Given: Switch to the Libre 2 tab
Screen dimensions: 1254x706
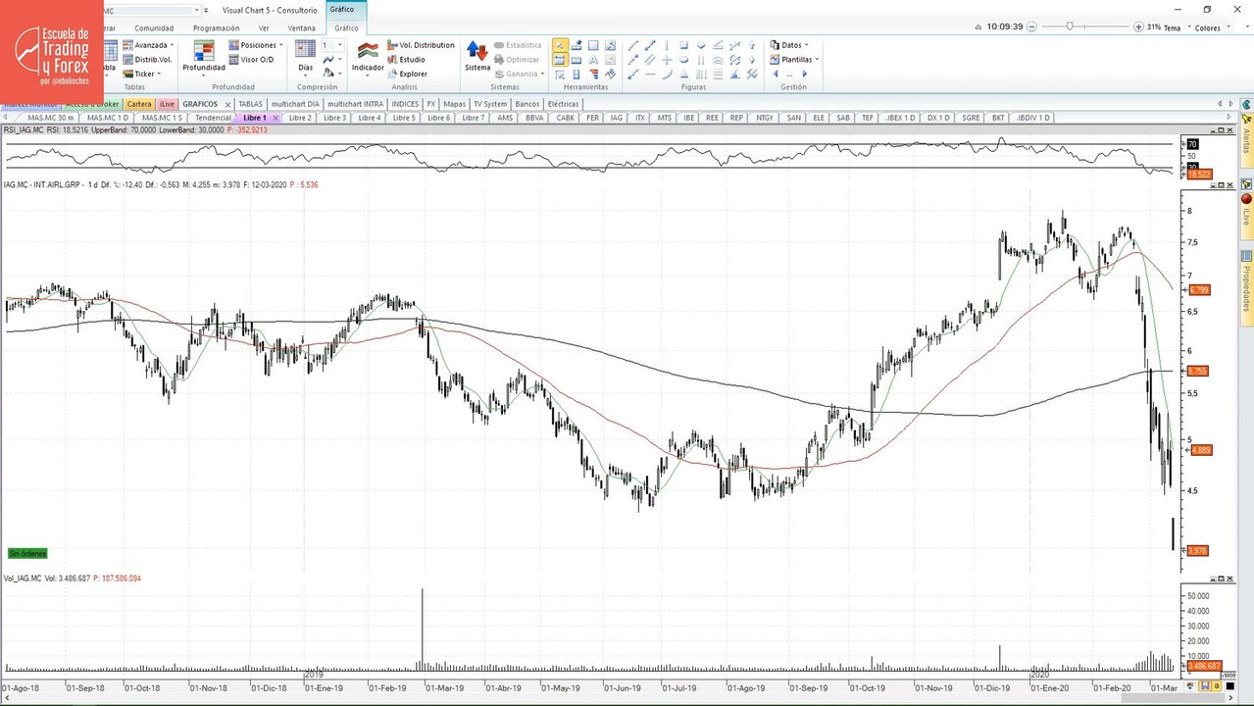Looking at the screenshot, I should pos(300,118).
